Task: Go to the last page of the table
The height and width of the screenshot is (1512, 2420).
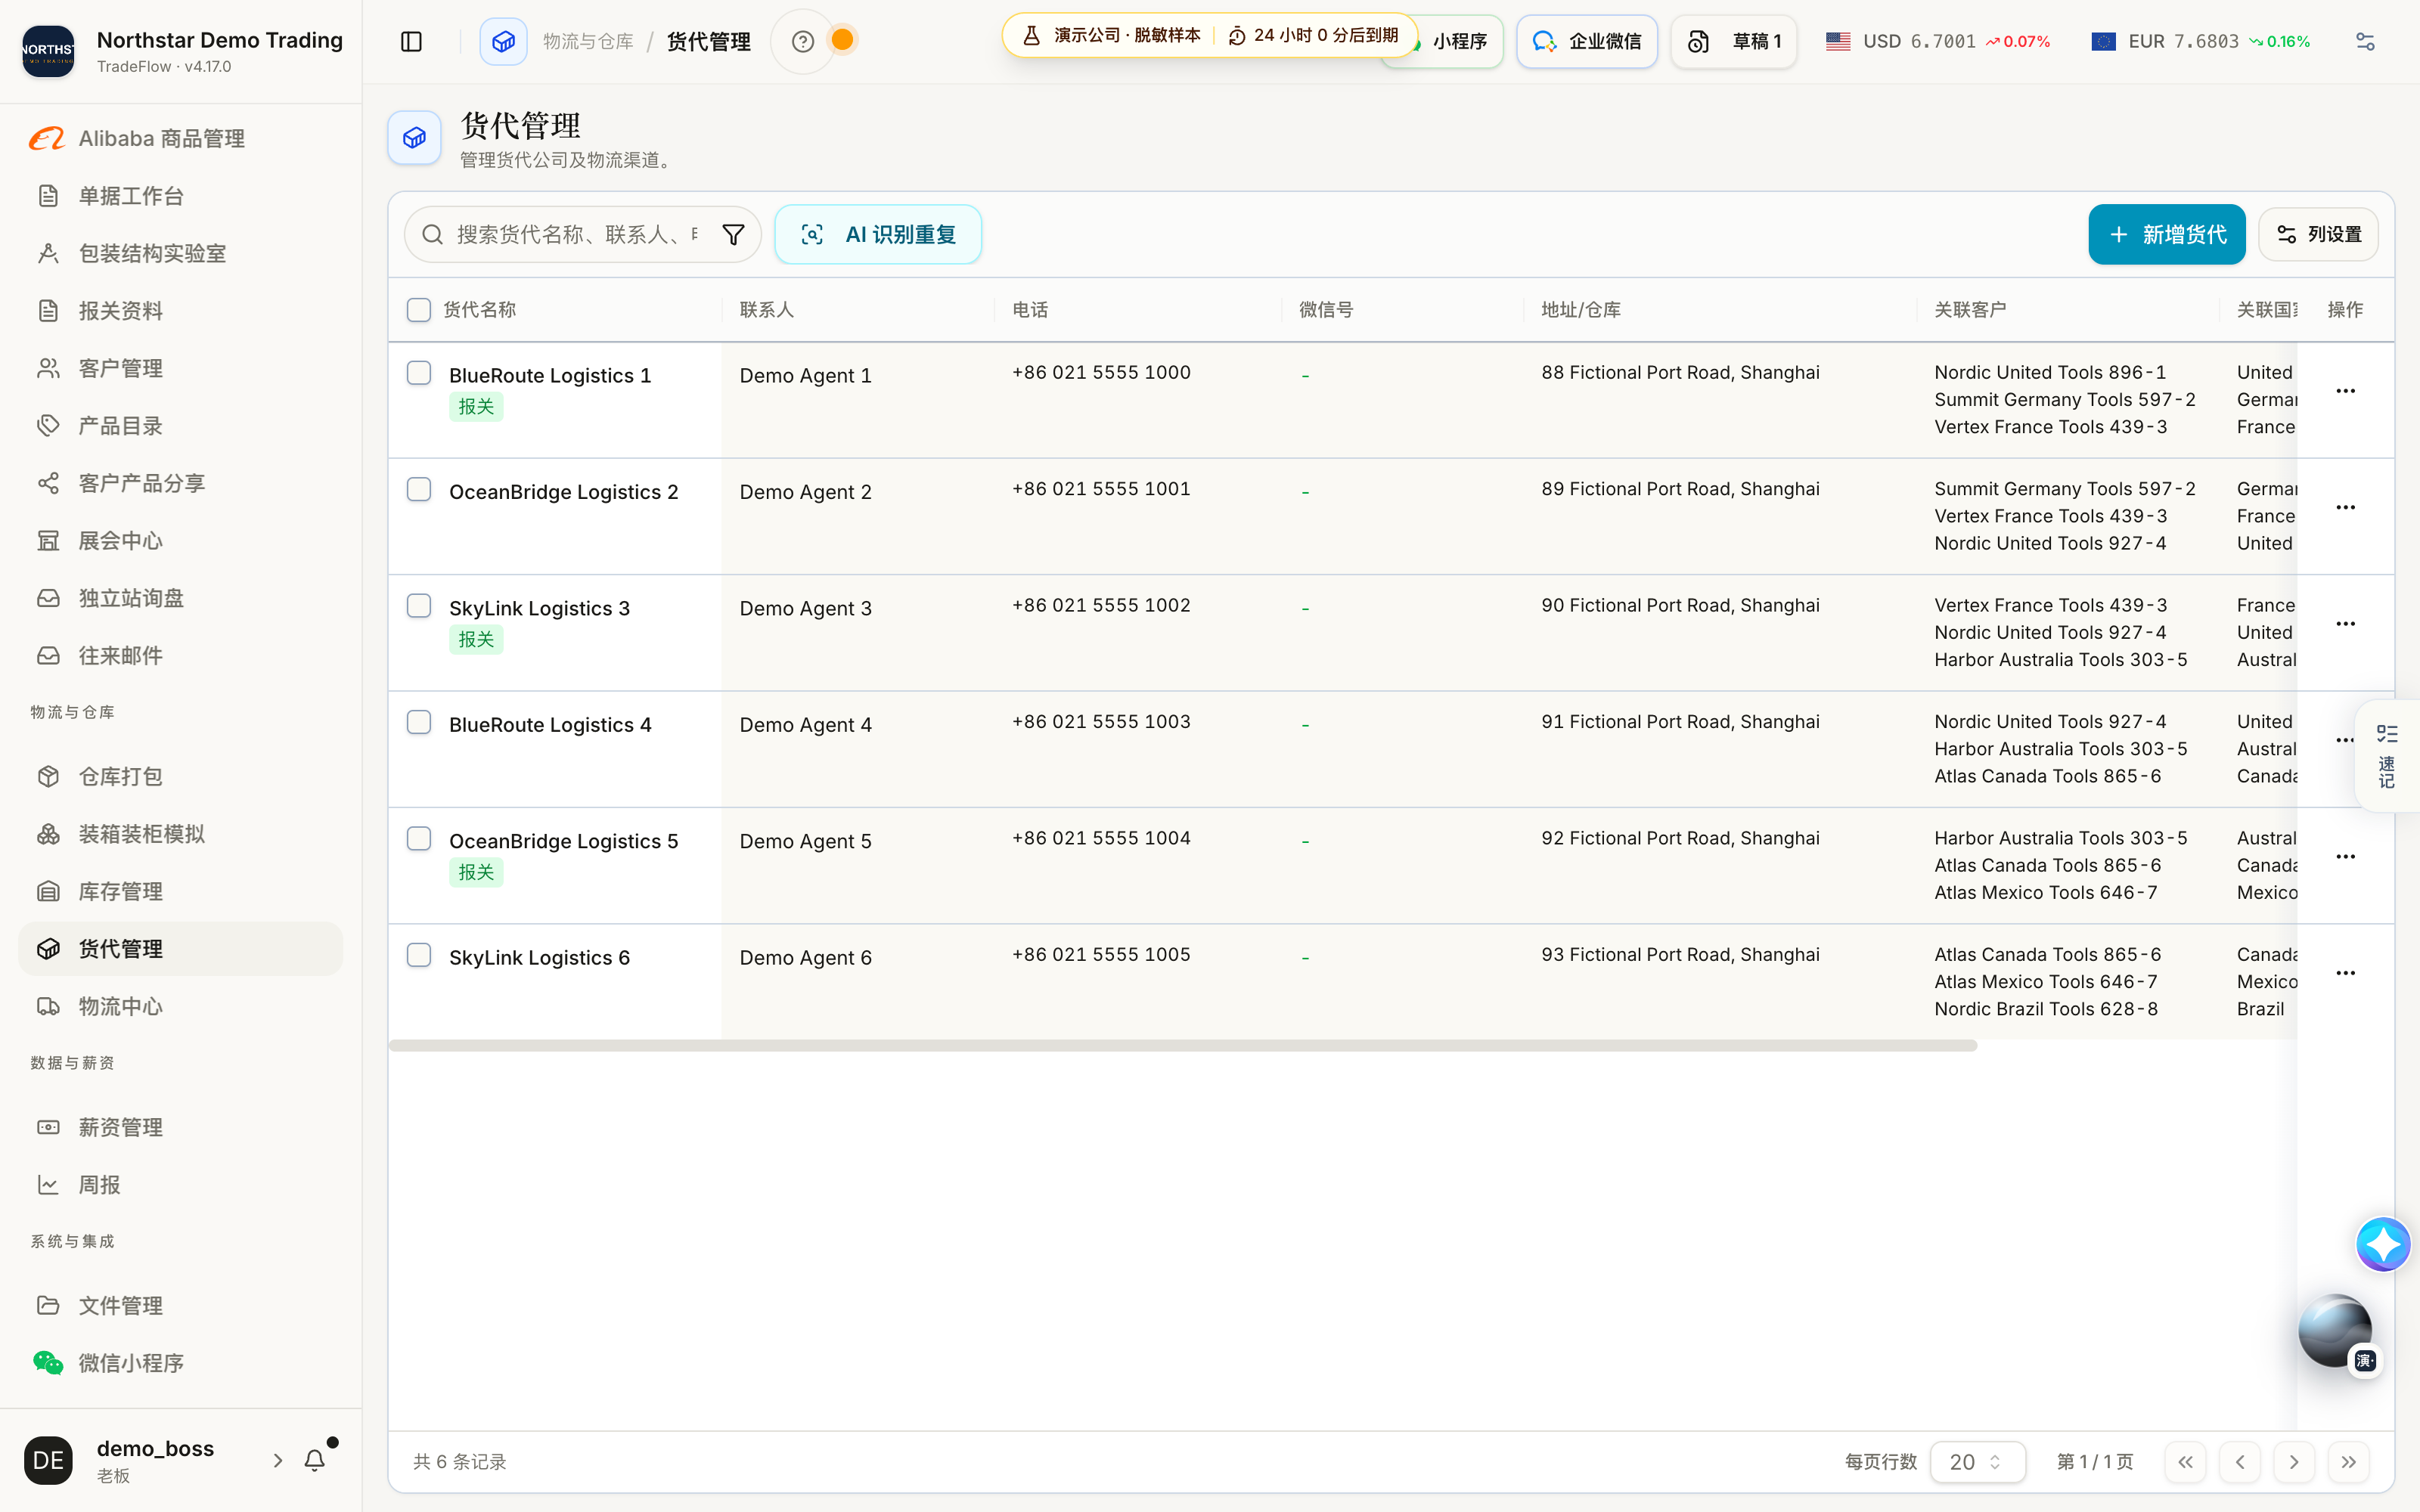Action: tap(2348, 1462)
